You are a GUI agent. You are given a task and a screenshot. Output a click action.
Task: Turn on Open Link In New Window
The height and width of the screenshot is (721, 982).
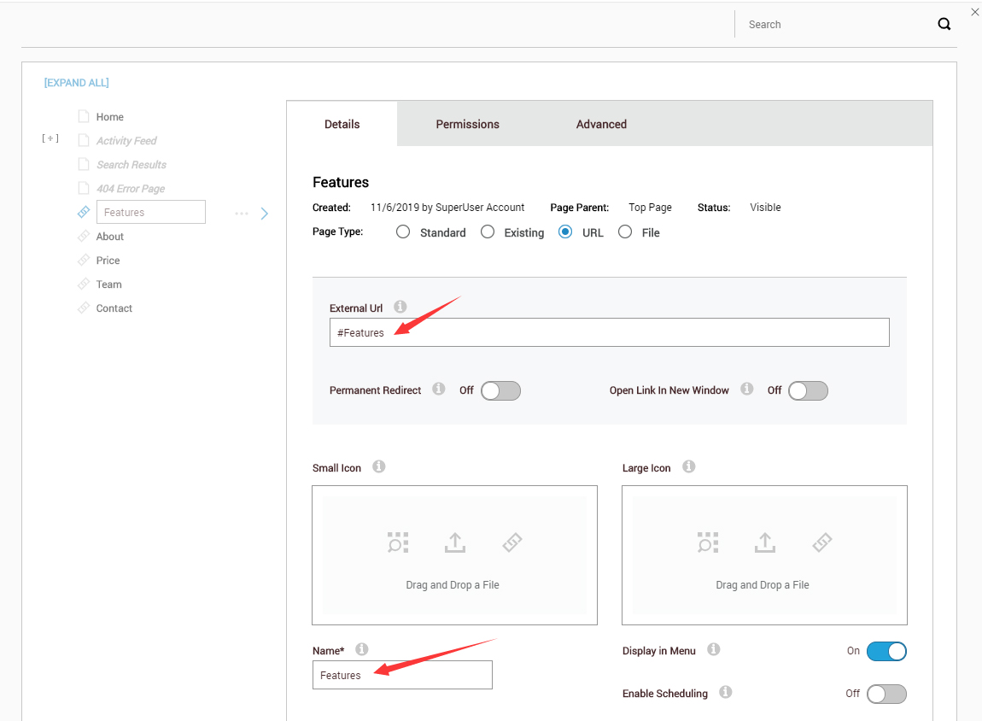click(x=808, y=390)
